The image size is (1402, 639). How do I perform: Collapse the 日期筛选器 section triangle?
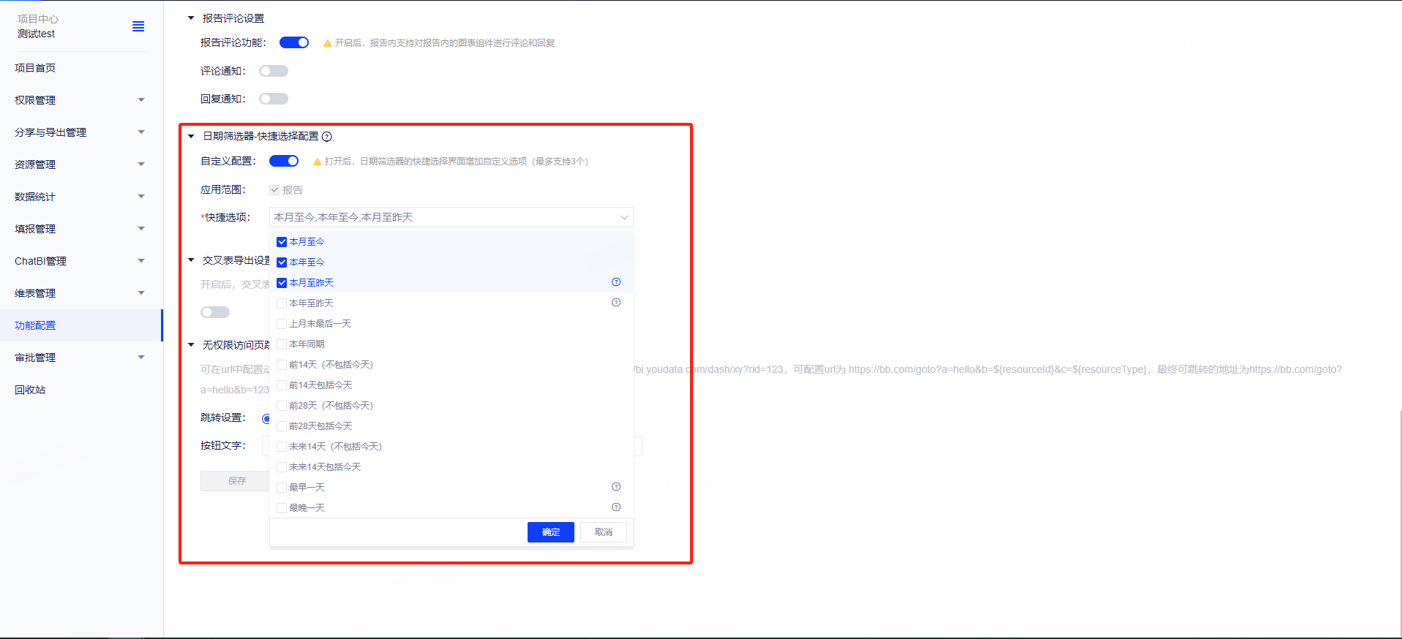coord(191,136)
